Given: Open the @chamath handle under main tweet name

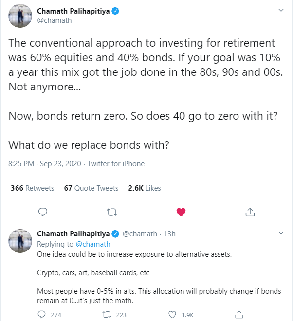Looking at the screenshot, I should pos(55,20).
